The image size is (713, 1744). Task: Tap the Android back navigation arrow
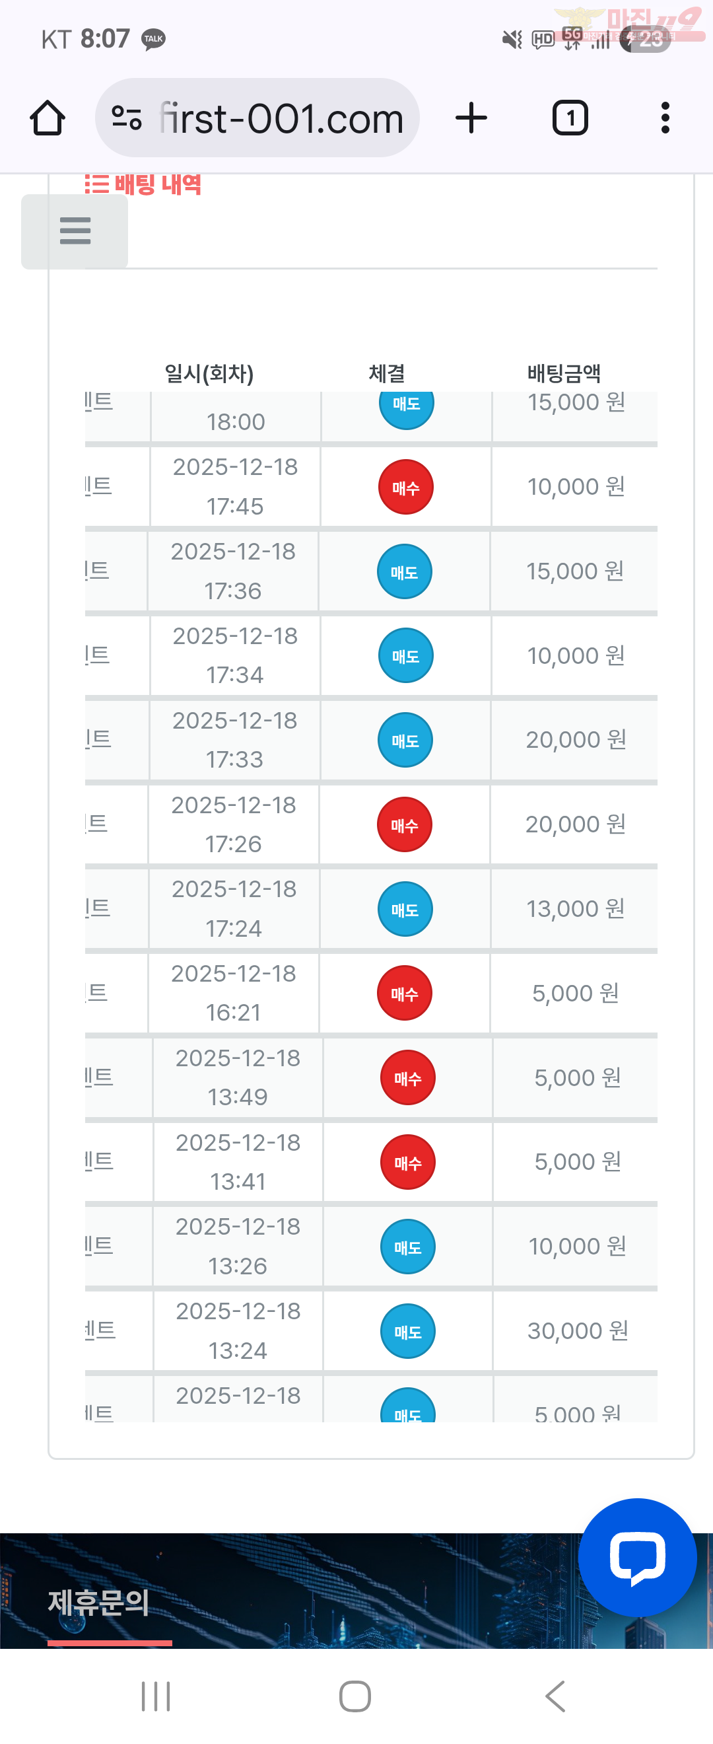click(x=555, y=1696)
